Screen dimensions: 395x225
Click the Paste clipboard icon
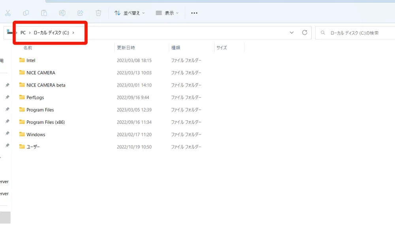tap(44, 13)
